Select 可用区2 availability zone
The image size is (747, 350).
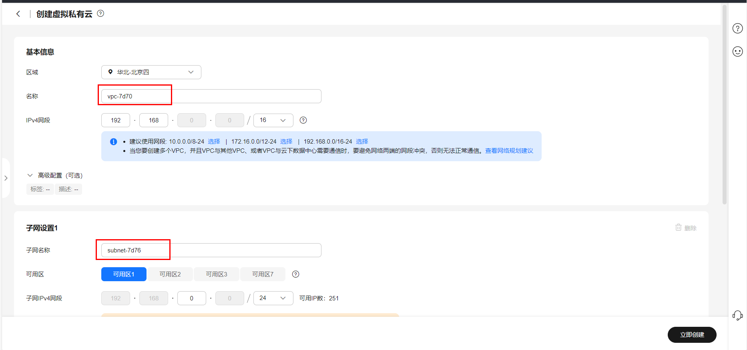tap(170, 274)
